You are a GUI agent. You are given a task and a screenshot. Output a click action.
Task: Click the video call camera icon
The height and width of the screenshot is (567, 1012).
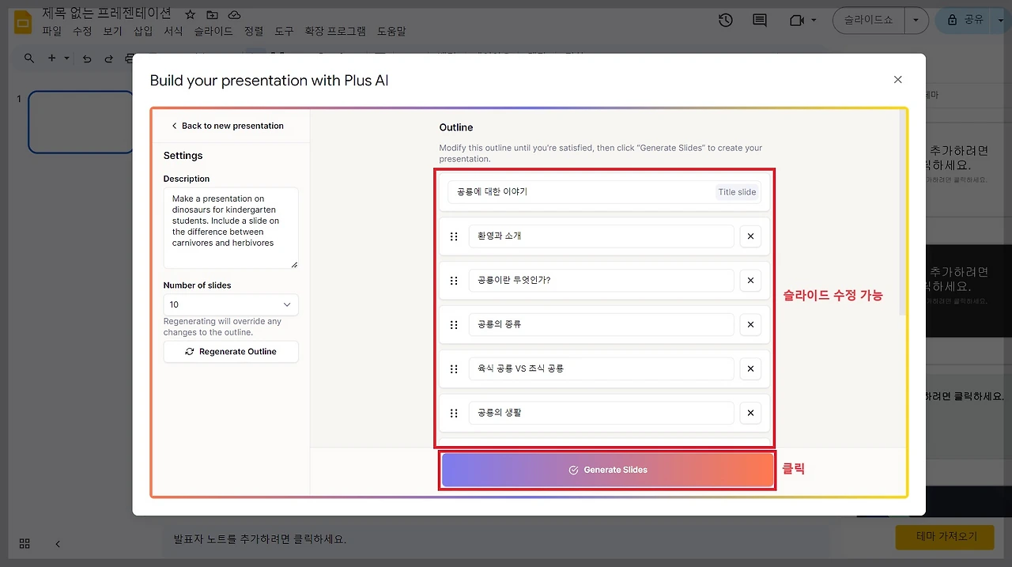(x=796, y=20)
